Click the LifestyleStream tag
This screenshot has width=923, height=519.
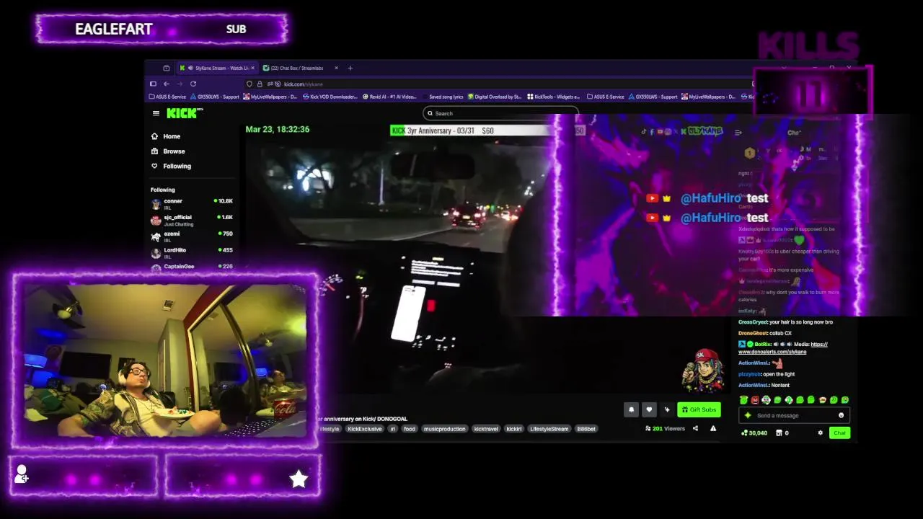click(549, 429)
